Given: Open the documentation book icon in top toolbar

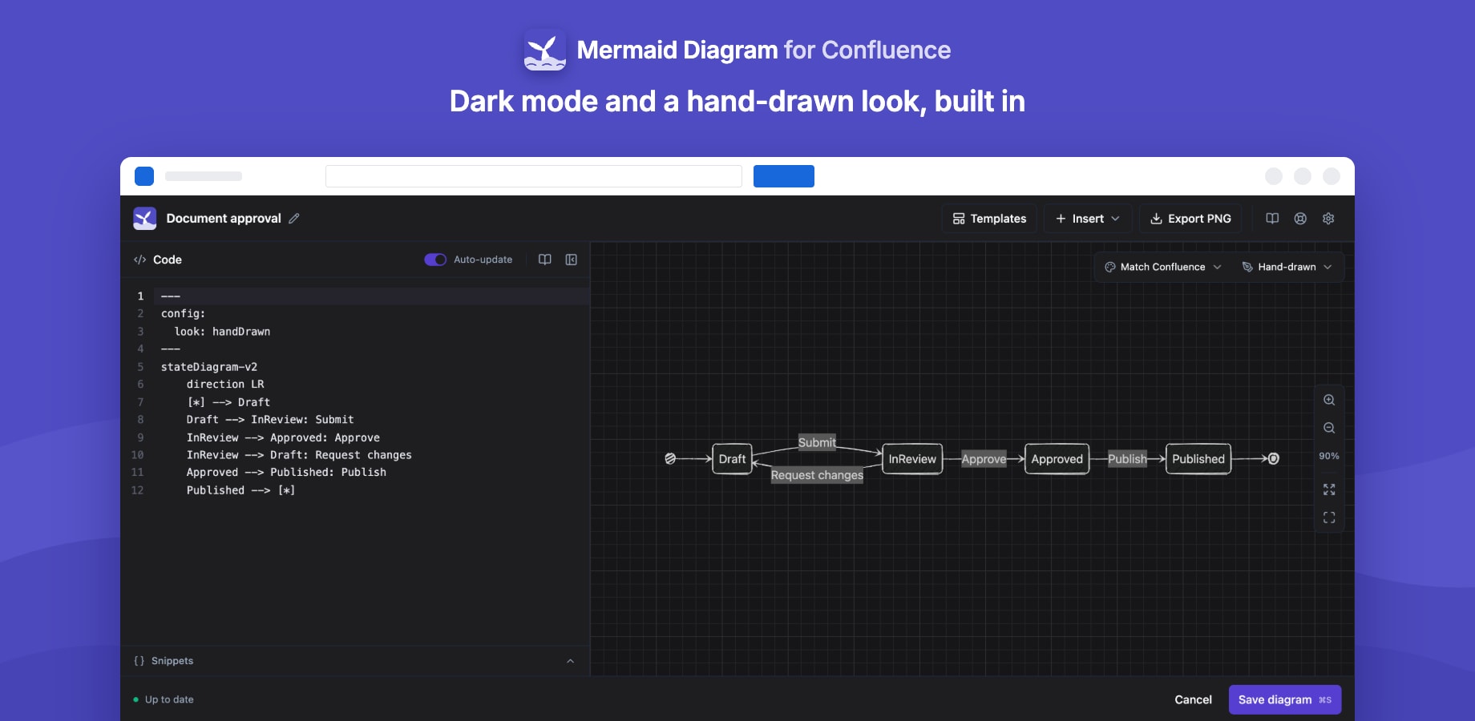Looking at the screenshot, I should pyautogui.click(x=1272, y=219).
